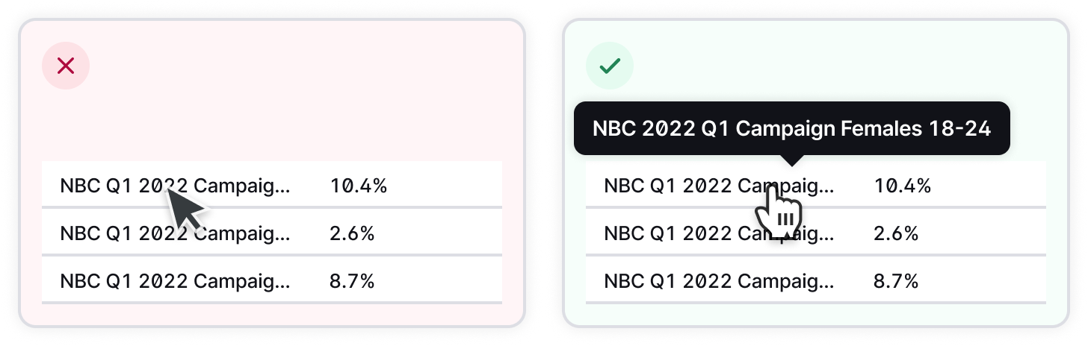Click 10.4% value in the red panel
The height and width of the screenshot is (346, 1088).
pyautogui.click(x=359, y=186)
